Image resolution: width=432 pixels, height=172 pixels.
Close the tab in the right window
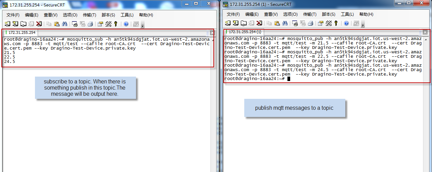[x=425, y=32]
